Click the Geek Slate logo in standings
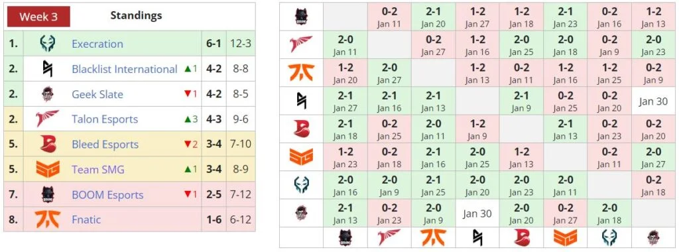 click(47, 94)
